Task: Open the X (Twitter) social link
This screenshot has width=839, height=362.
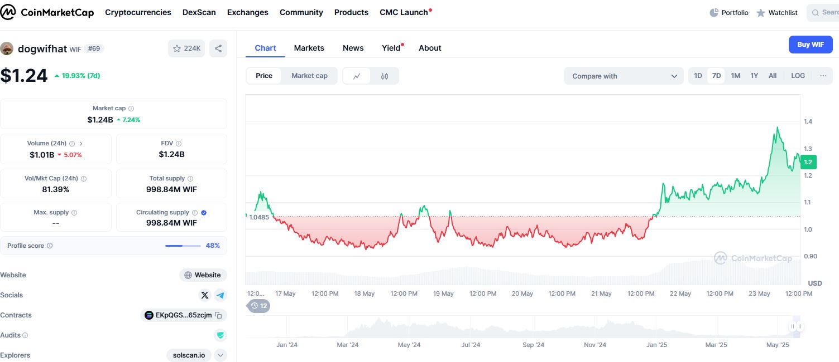Action: 205,295
